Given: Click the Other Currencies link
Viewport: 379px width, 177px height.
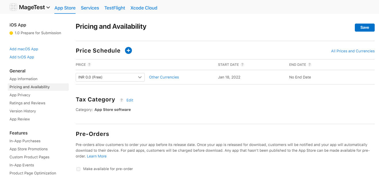Looking at the screenshot, I should point(164,77).
